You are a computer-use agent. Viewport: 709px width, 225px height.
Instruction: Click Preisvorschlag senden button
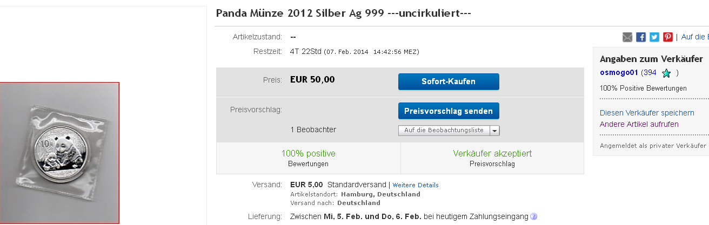coord(449,111)
